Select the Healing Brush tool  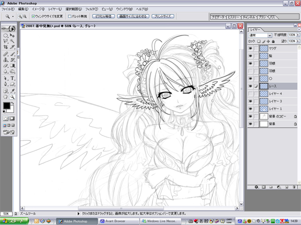click(x=6, y=54)
